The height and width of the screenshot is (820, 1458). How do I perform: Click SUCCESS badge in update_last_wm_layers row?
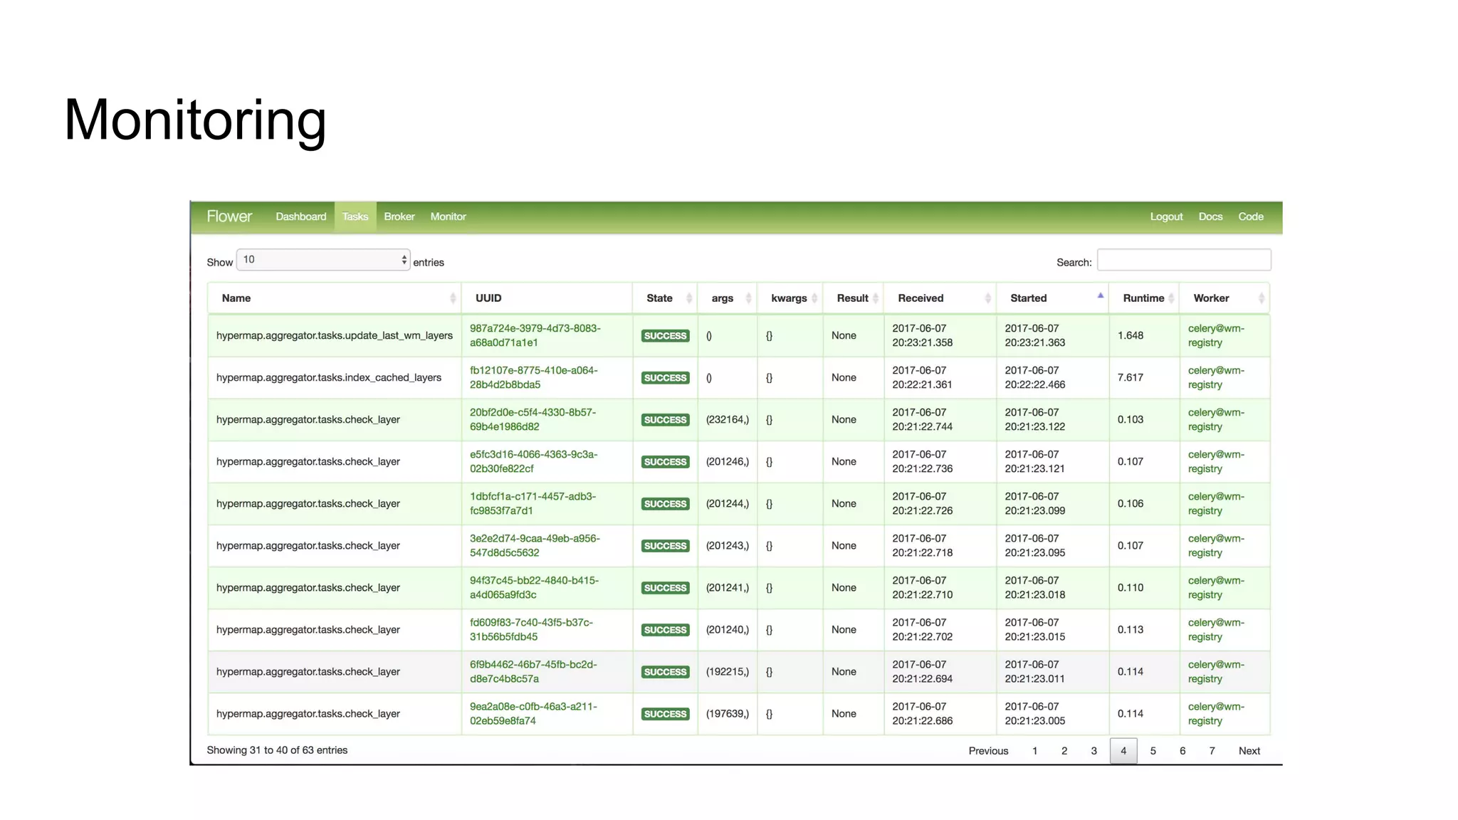pyautogui.click(x=665, y=336)
